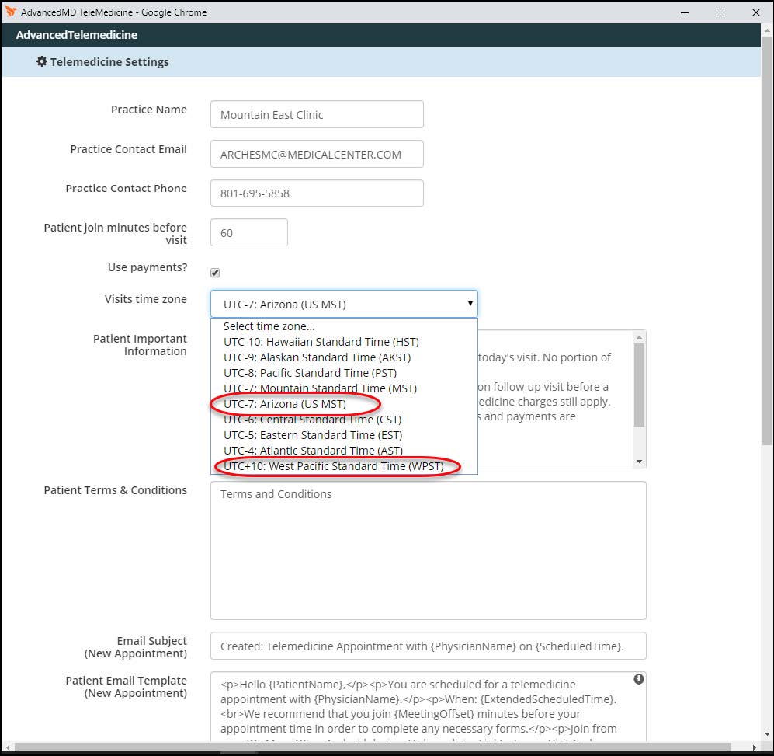The image size is (774, 756).
Task: Select UTC-7 Arizona (US MST) list option
Action: pyautogui.click(x=344, y=404)
